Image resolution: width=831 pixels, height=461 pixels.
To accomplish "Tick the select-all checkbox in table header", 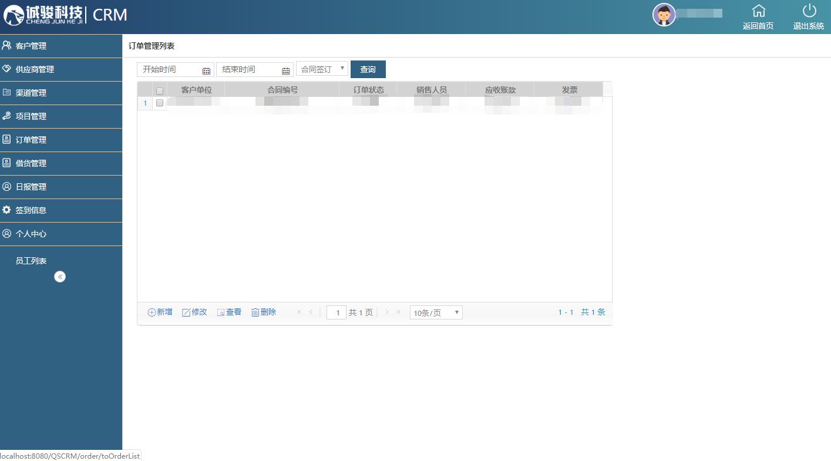I will 160,91.
